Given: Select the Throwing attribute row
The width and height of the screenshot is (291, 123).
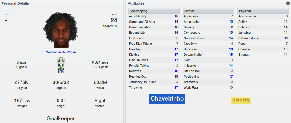Looking at the screenshot, I should 154,87.
